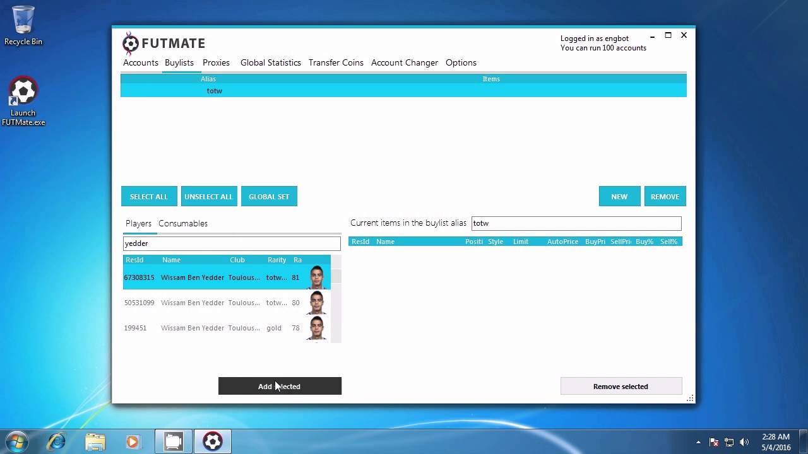Show hidden system tray icons

[x=698, y=442]
